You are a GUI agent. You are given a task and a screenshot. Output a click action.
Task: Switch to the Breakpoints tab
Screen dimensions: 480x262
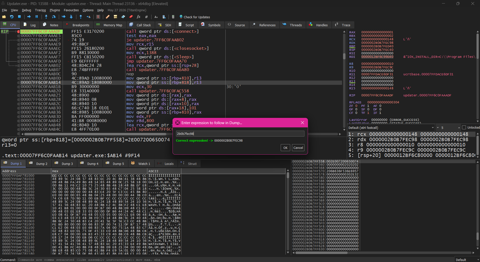click(x=78, y=25)
